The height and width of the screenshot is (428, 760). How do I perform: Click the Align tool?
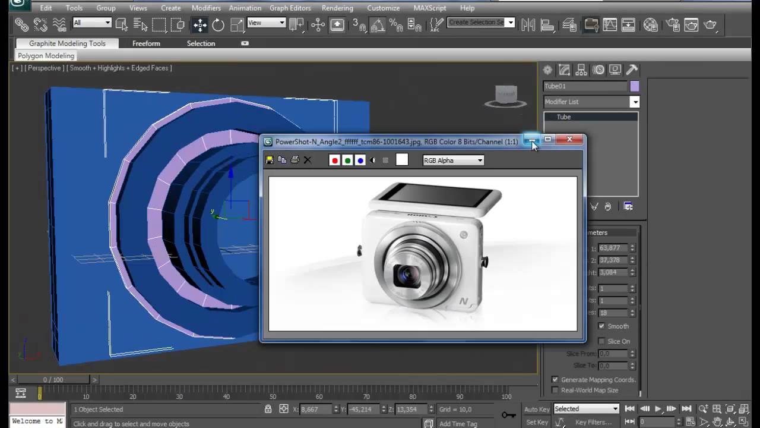547,24
